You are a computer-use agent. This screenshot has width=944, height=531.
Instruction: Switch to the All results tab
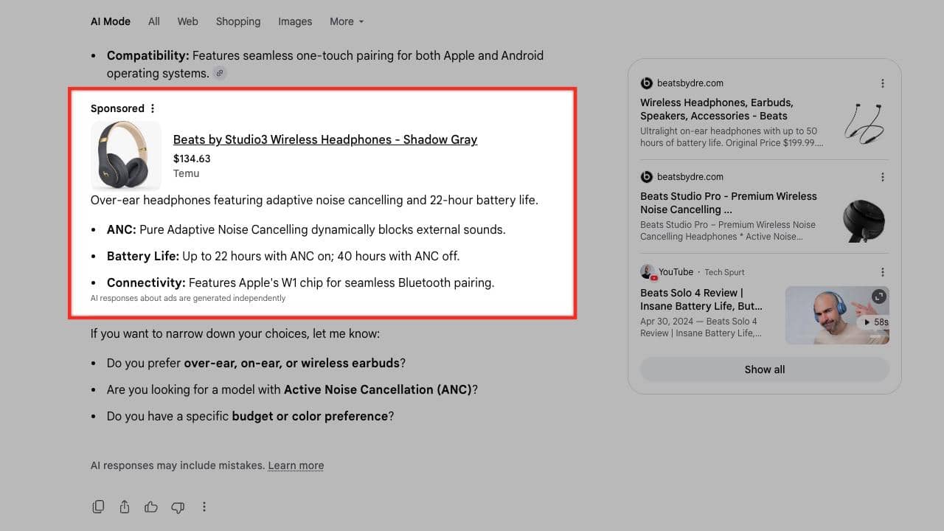(153, 21)
